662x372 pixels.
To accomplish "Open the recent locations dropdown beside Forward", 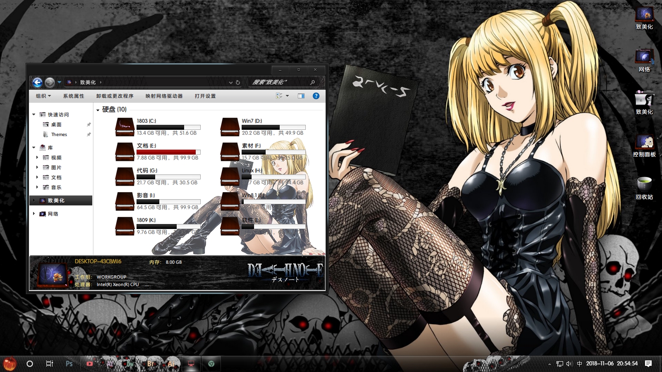I will point(59,82).
